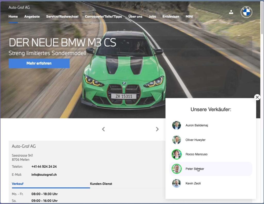
Task: Open the Carrosserie/Teile/Tipps menu
Action: [x=103, y=17]
